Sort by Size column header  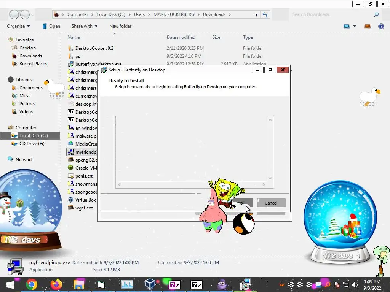[x=216, y=37]
